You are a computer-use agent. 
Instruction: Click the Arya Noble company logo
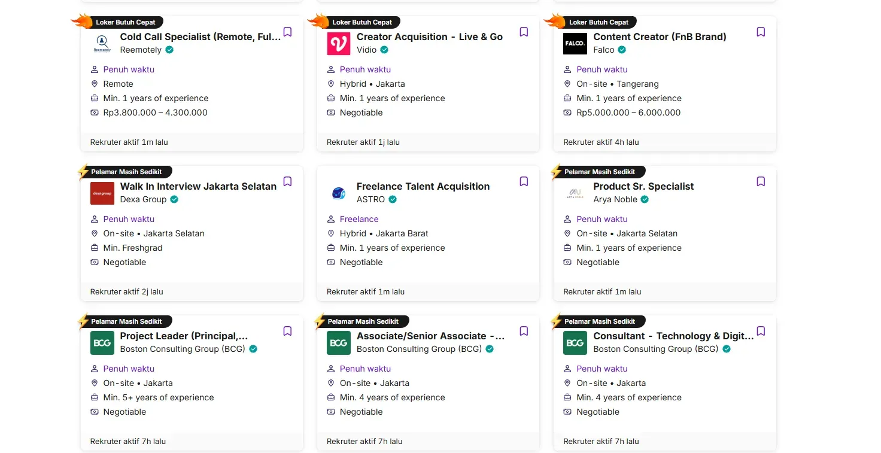575,193
